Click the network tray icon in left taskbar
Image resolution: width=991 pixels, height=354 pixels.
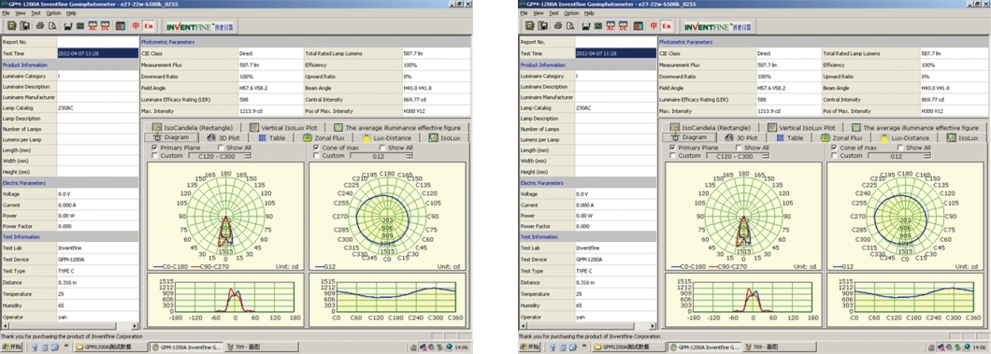pos(424,347)
